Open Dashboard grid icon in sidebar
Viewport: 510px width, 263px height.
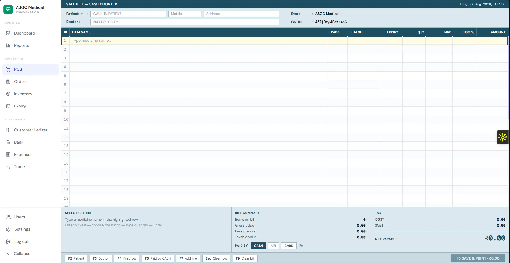(x=8, y=33)
